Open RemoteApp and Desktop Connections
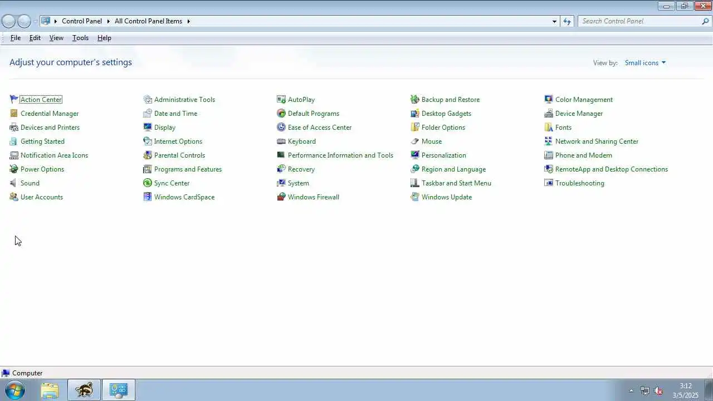This screenshot has height=401, width=713. point(611,169)
